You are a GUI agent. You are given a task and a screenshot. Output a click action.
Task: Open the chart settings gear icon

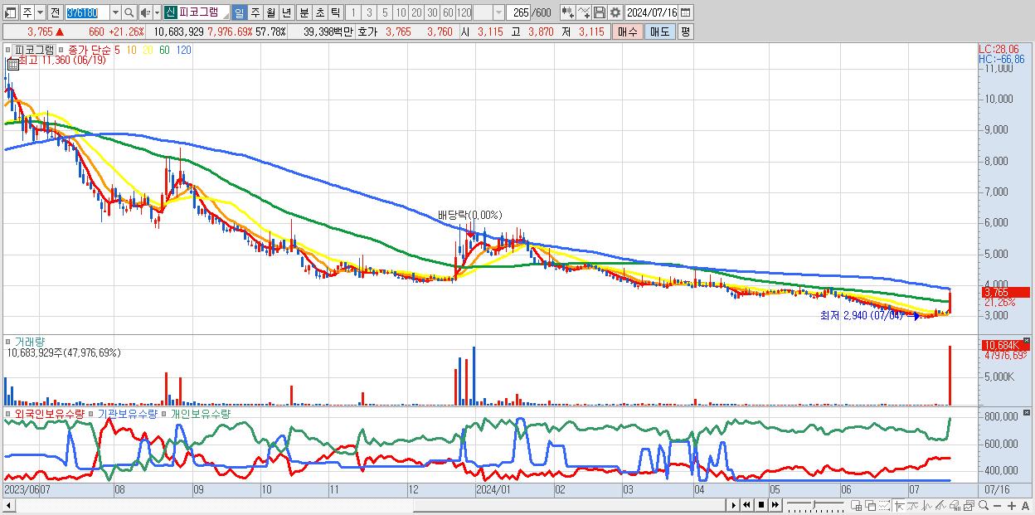pos(615,12)
